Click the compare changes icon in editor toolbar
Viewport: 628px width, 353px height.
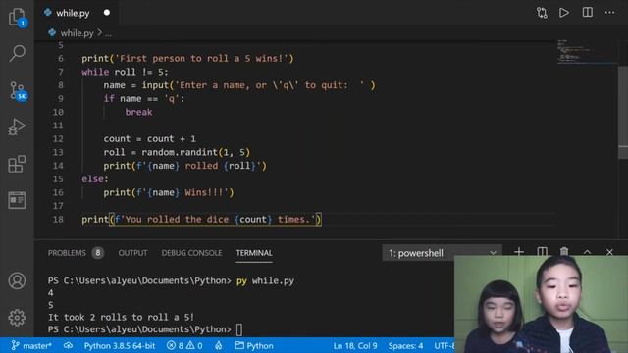pos(542,13)
